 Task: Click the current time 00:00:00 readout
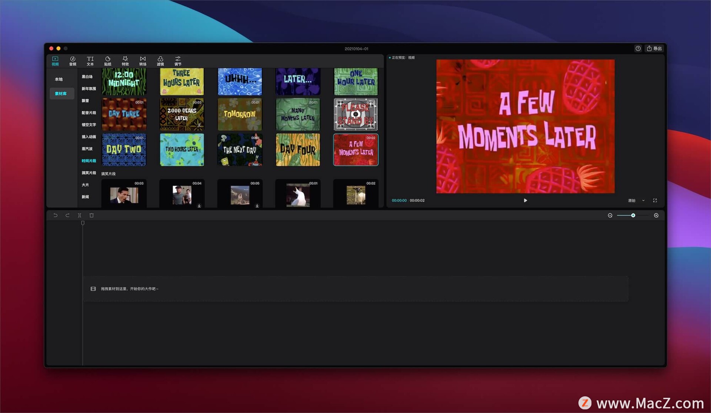(x=399, y=200)
